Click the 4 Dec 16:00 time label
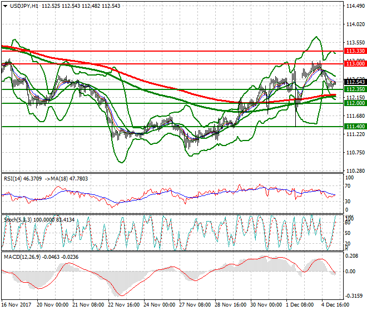Screen dimensions: 367x311 336,305
